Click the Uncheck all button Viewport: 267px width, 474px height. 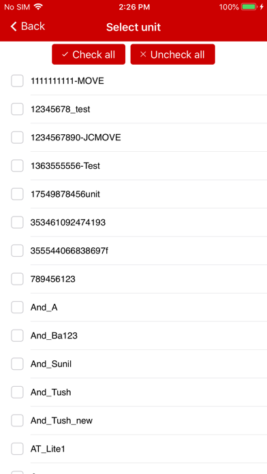tap(172, 54)
